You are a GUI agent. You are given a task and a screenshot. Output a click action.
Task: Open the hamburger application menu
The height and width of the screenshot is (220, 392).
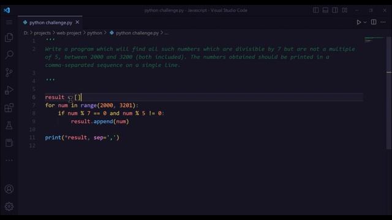[x=9, y=23]
